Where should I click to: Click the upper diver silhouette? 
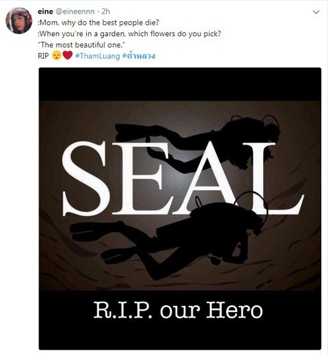[x=197, y=142]
